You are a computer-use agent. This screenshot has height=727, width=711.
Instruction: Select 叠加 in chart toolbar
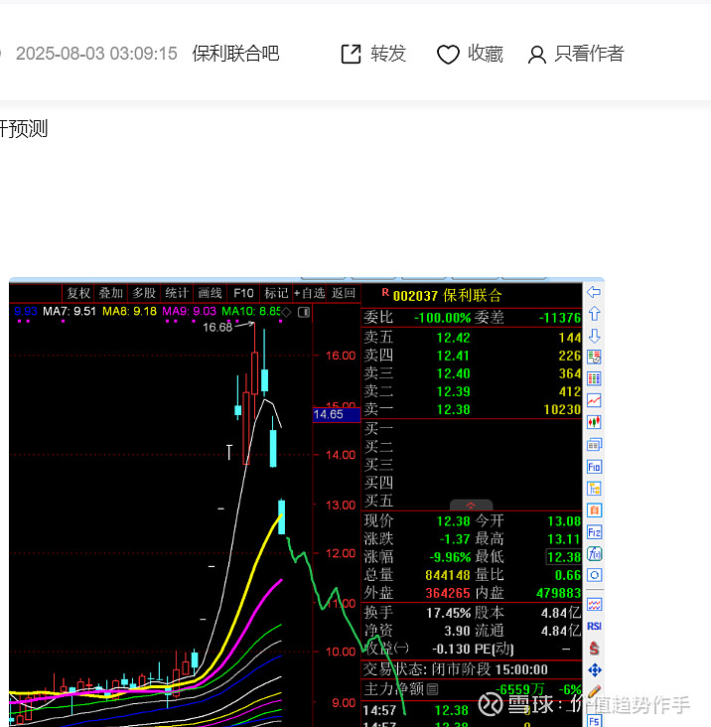[111, 293]
